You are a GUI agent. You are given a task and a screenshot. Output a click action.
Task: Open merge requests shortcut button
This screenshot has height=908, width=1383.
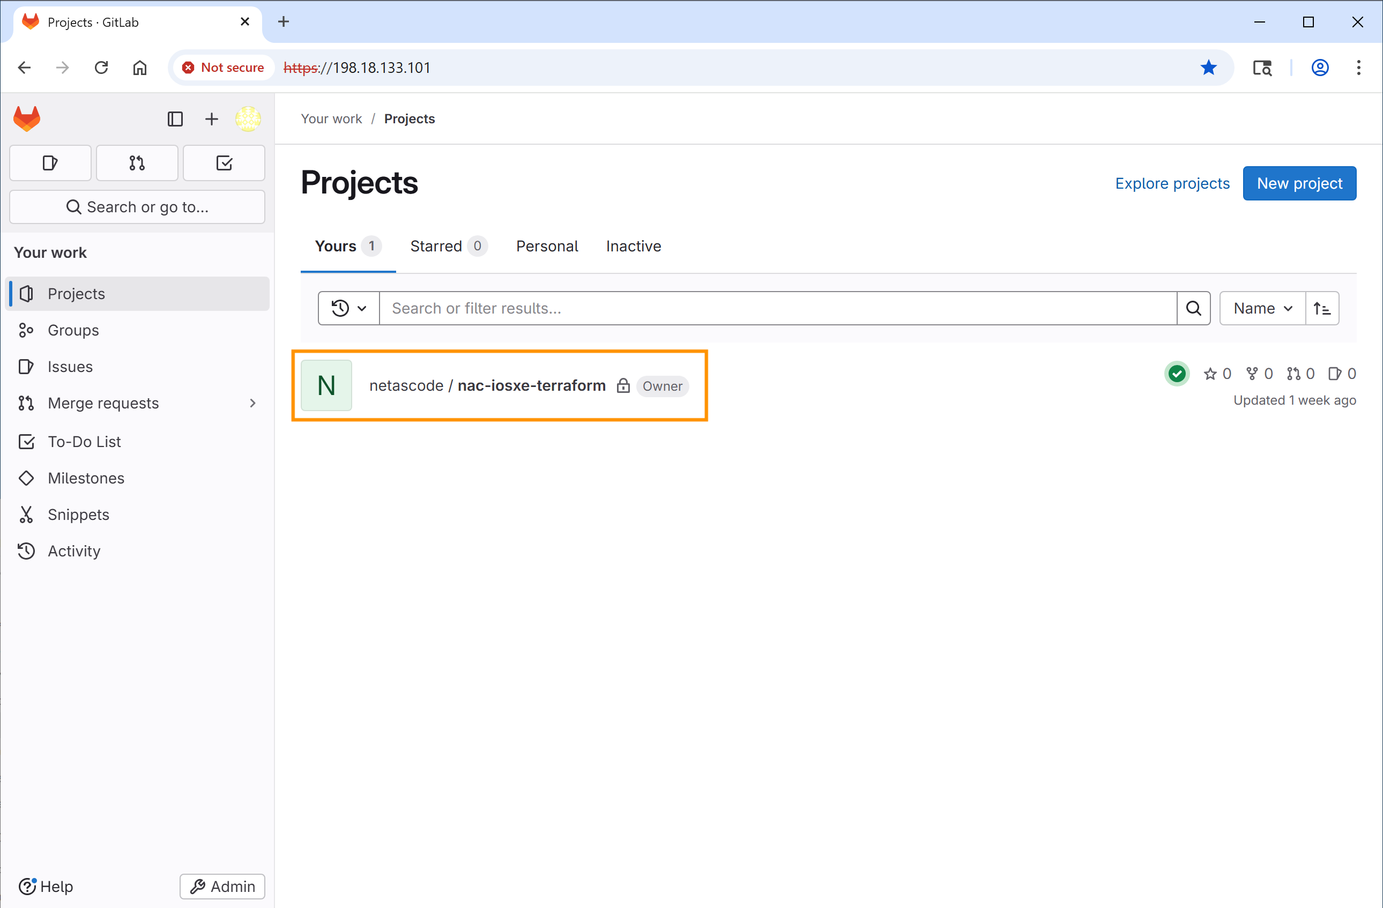click(x=137, y=163)
